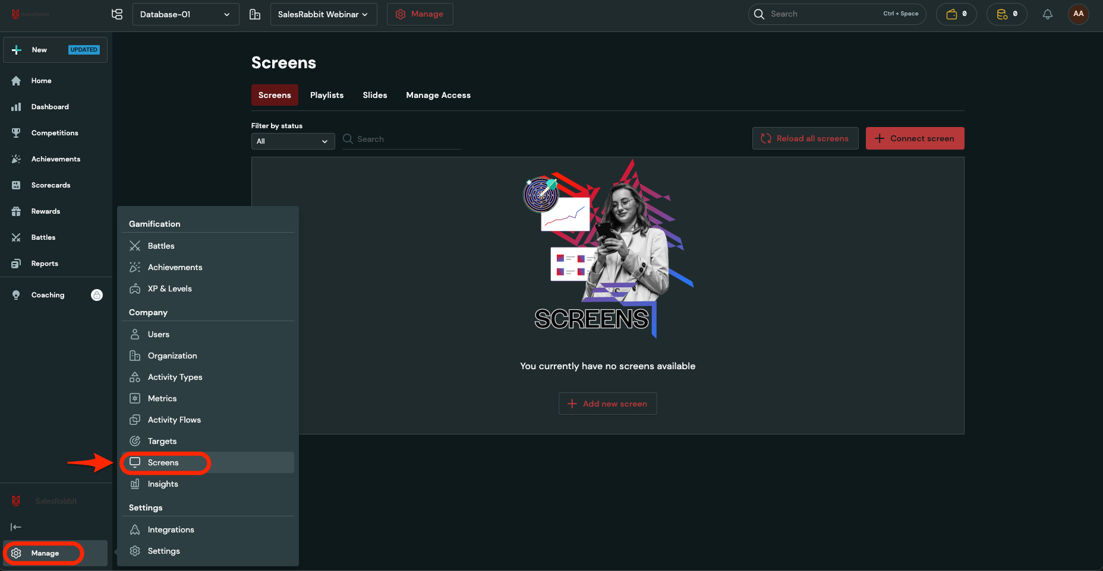
Task: Open the SalesRabbit Webinar dropdown
Action: click(x=323, y=14)
